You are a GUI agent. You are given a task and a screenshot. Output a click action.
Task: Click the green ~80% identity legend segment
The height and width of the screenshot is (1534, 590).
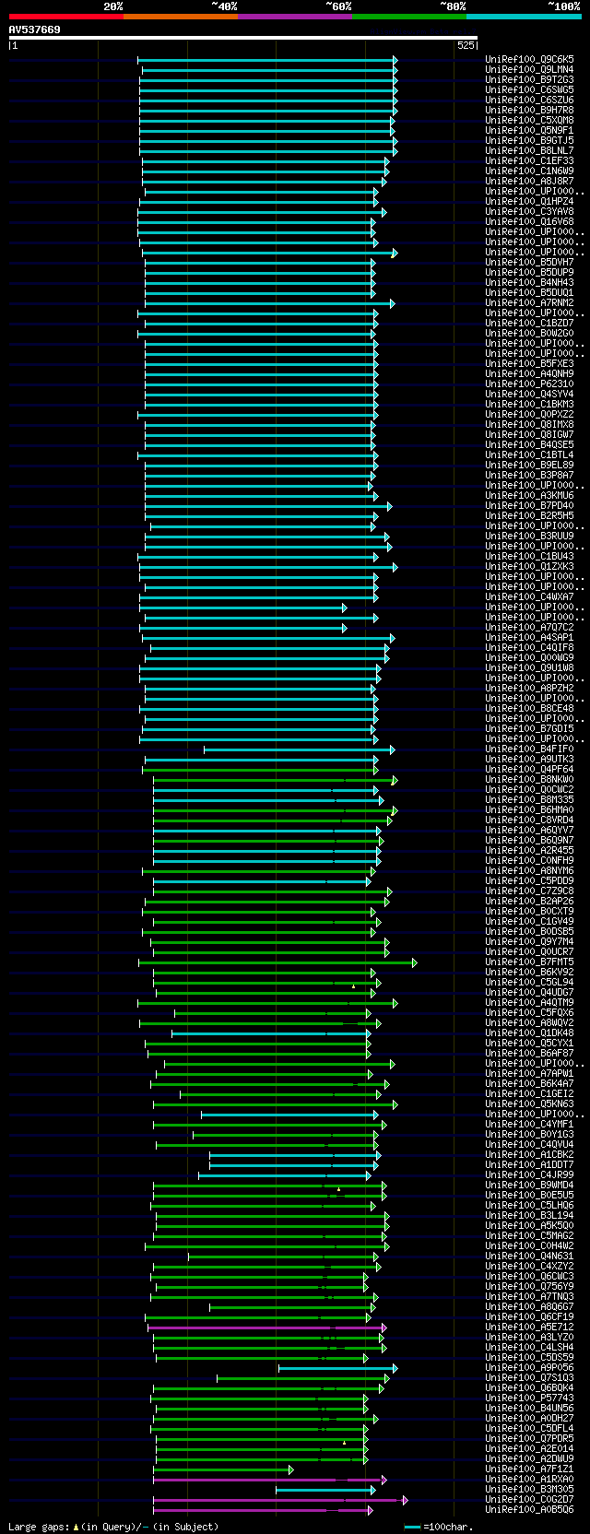tap(408, 16)
